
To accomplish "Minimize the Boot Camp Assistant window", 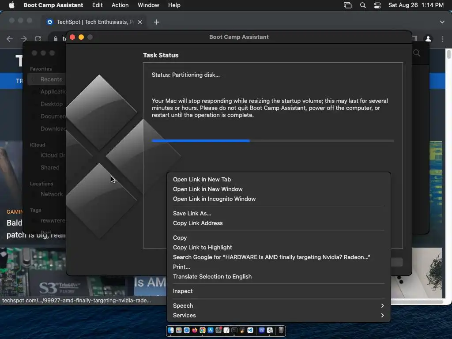I will pyautogui.click(x=81, y=37).
